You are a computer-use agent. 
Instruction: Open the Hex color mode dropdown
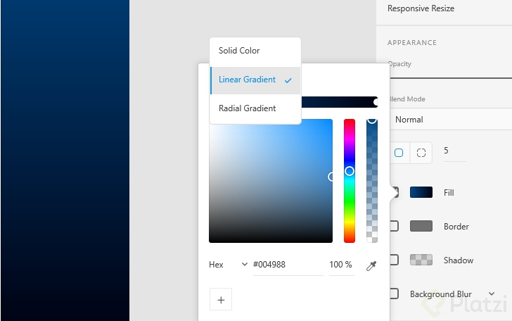tap(229, 265)
